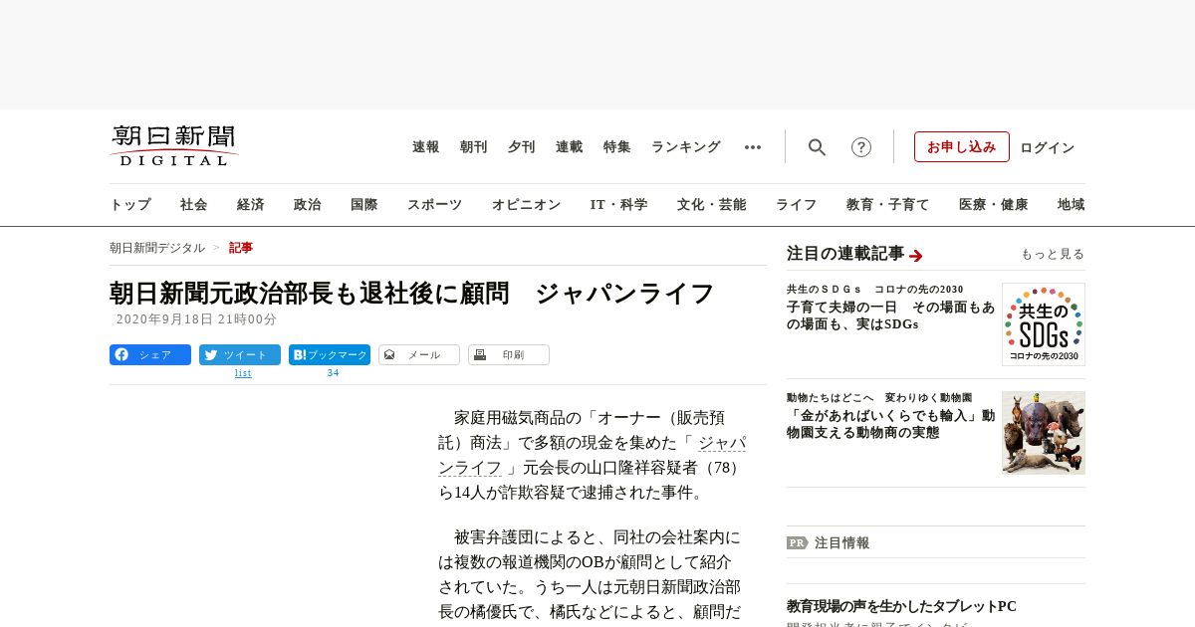Open 速報 in the top menu
The image size is (1195, 627).
point(426,147)
